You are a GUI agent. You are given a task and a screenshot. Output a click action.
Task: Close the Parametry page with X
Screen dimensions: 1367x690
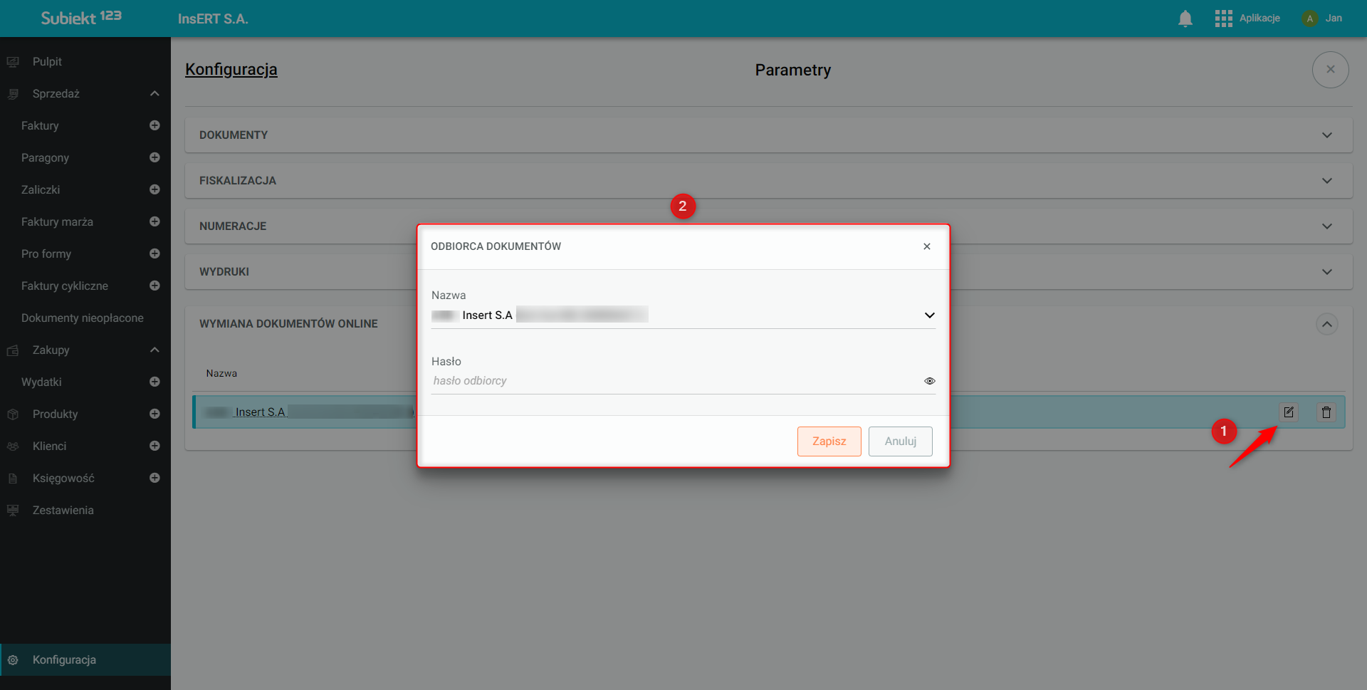coord(1331,70)
